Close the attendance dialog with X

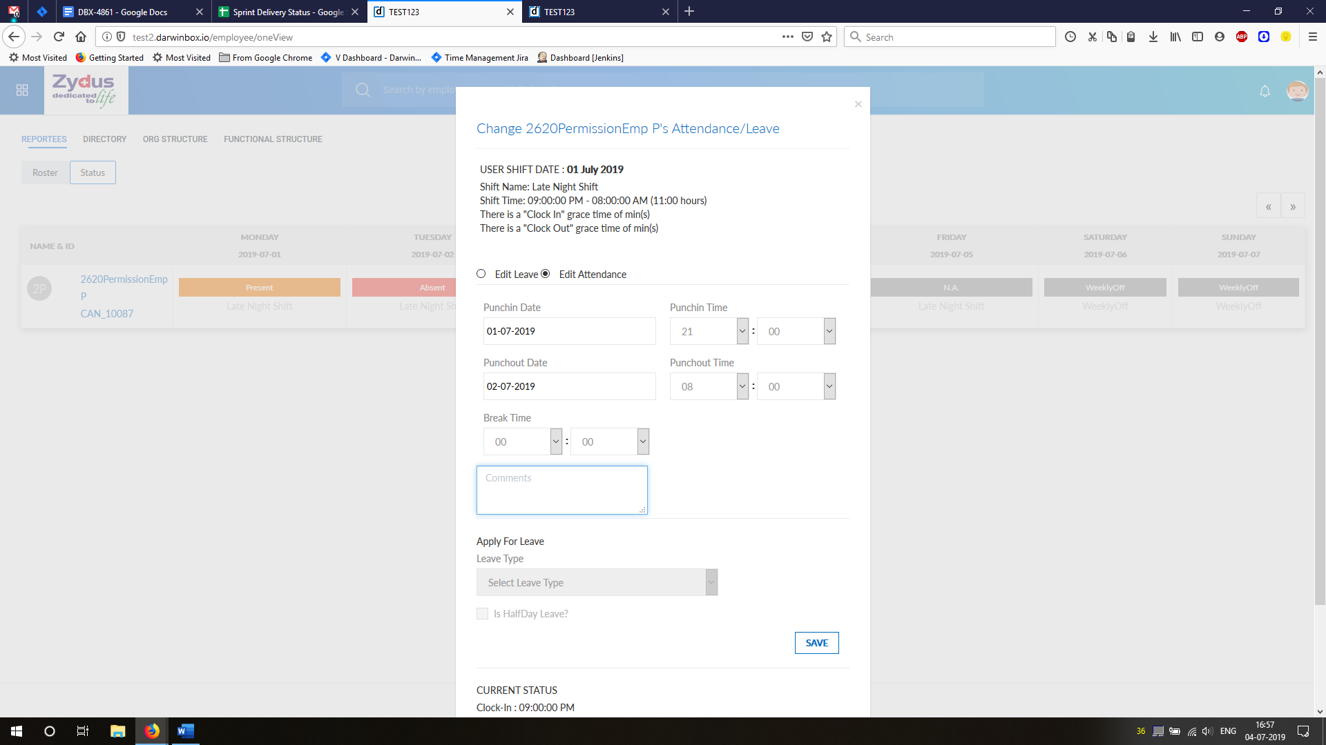(858, 104)
